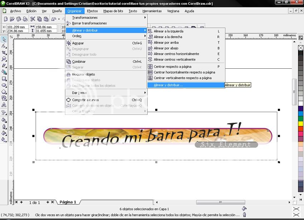The image size is (304, 220).
Task: Click the Print icon
Action: 25,19
